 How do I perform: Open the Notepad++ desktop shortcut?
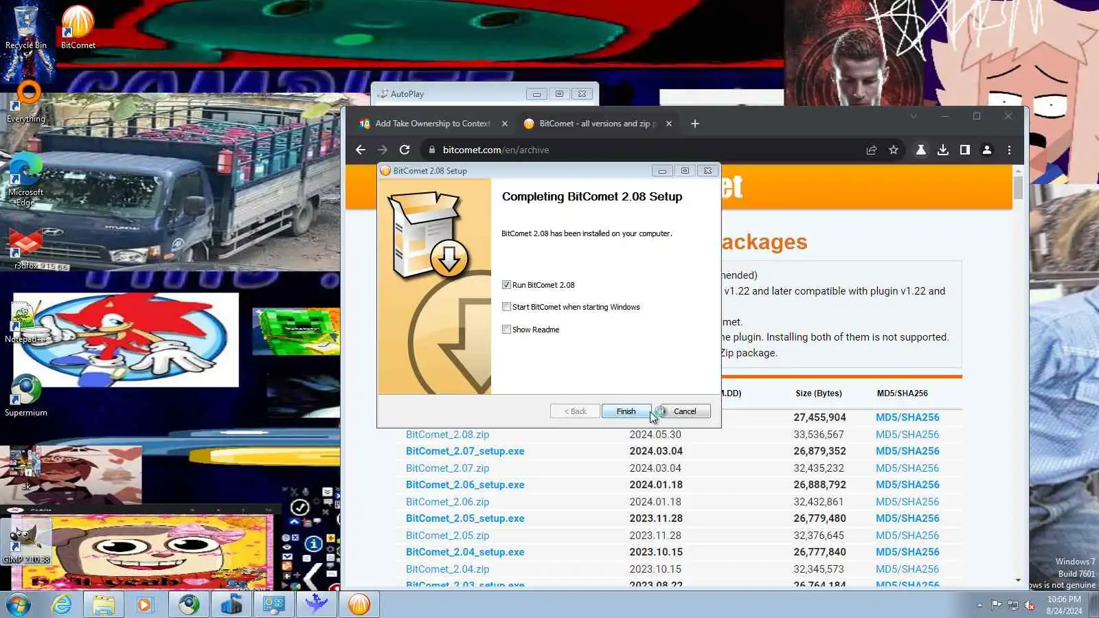[x=26, y=321]
